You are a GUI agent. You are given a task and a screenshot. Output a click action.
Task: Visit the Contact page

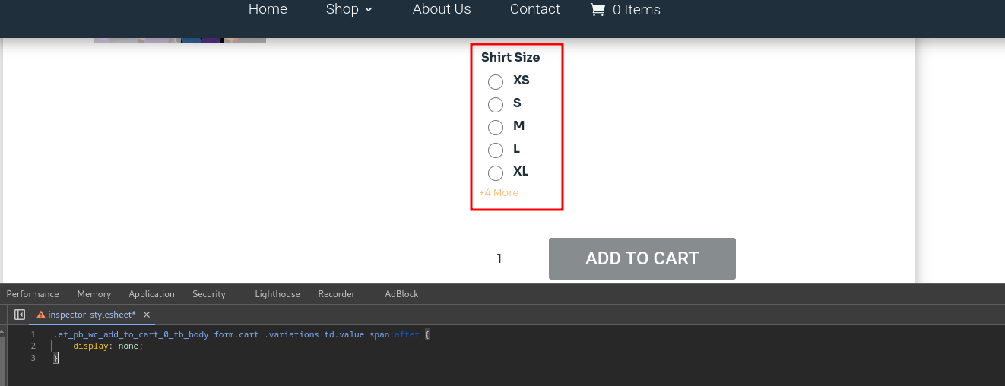pyautogui.click(x=535, y=9)
